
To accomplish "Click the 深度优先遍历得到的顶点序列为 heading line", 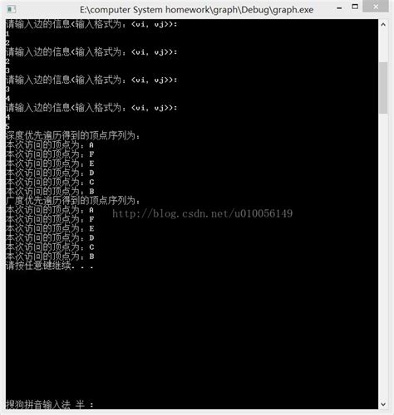I will [x=73, y=136].
